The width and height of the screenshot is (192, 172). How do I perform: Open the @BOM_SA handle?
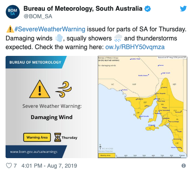38,16
